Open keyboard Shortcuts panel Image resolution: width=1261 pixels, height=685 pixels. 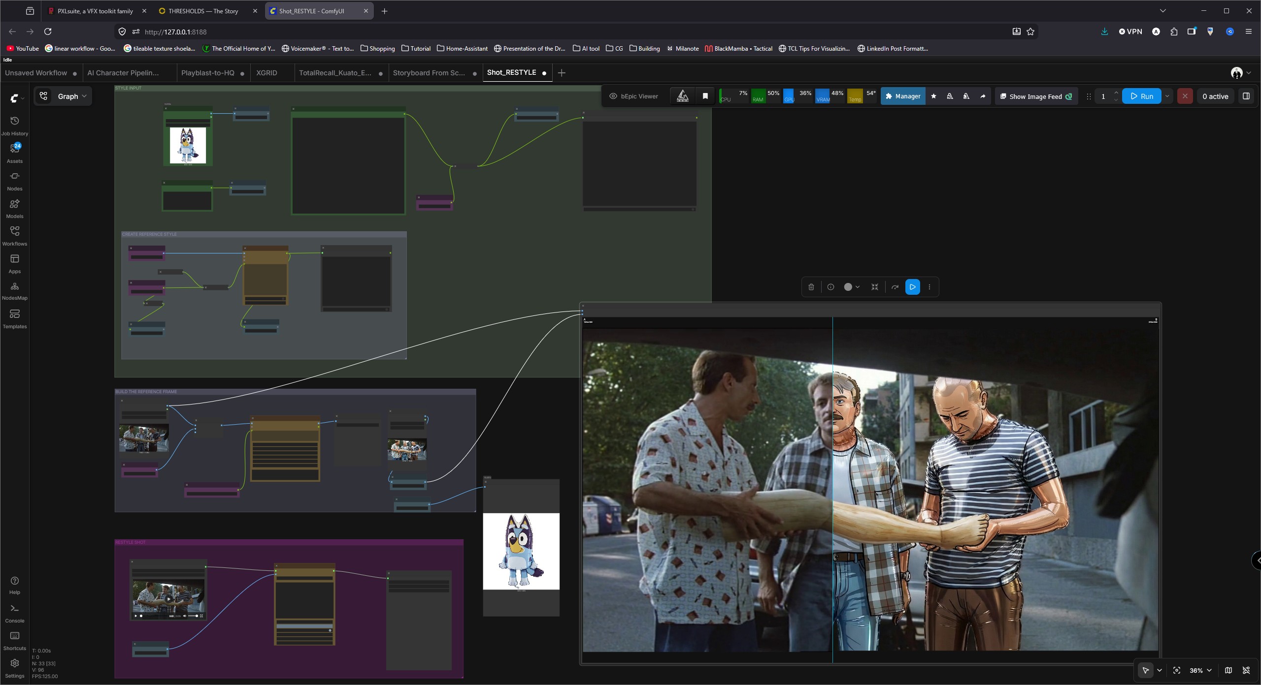14,641
